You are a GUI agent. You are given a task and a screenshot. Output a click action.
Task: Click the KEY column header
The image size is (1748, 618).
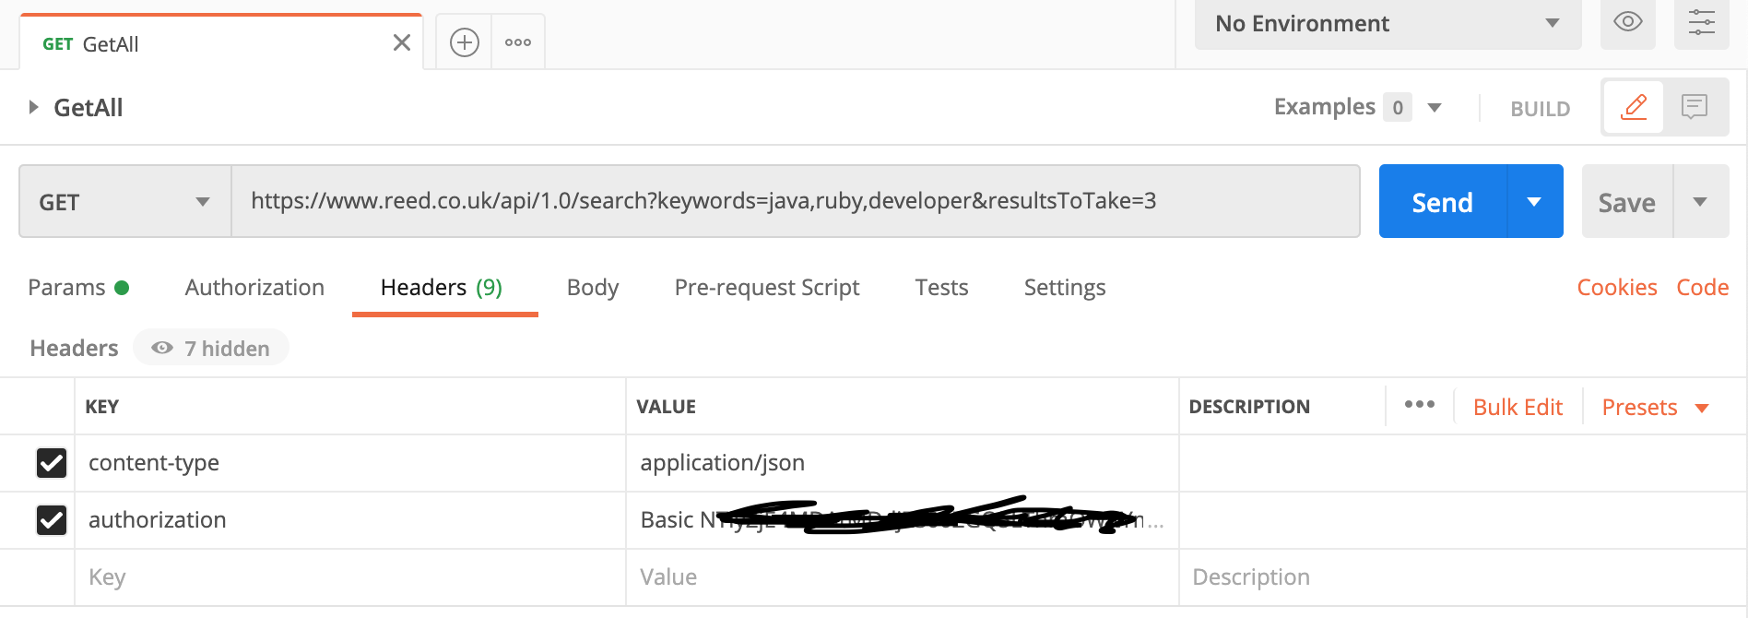(101, 407)
